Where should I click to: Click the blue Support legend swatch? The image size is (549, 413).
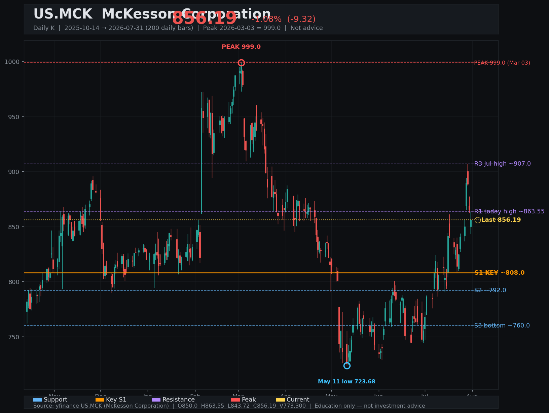(x=37, y=400)
